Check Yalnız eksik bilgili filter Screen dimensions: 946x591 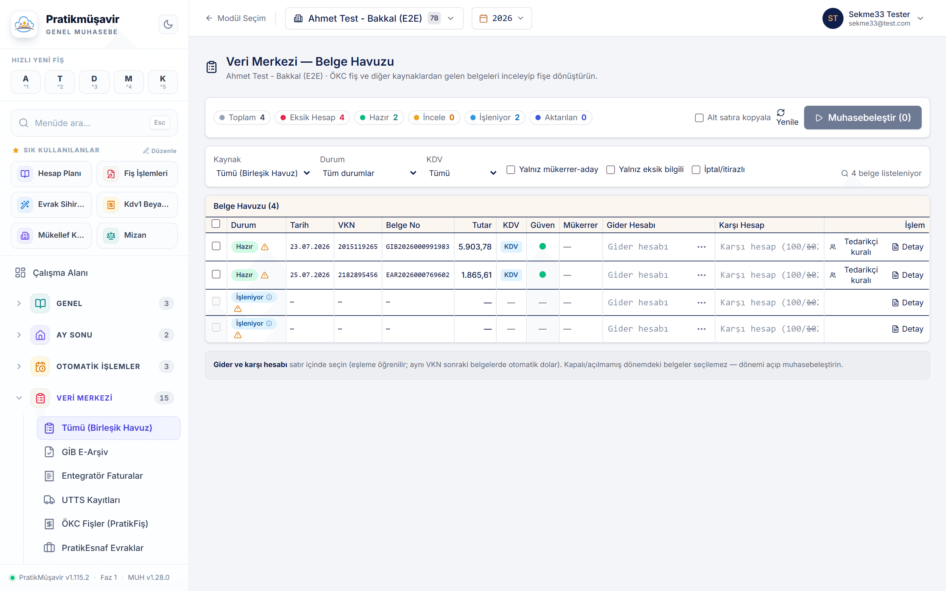click(610, 169)
